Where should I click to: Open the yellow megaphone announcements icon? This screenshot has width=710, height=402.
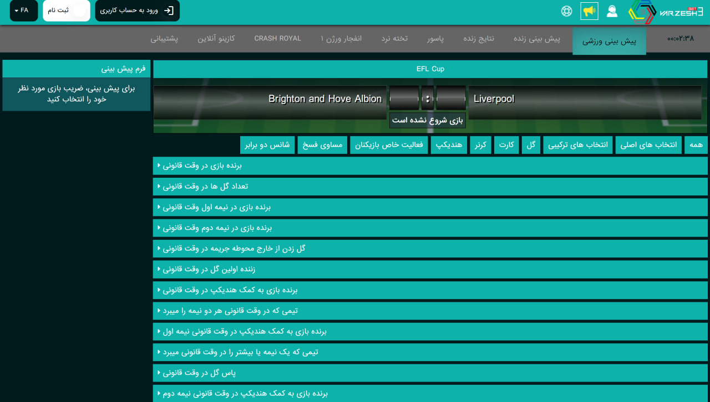(x=589, y=11)
